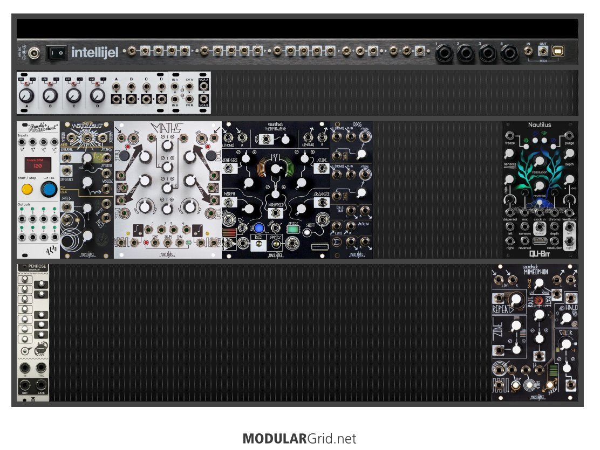The height and width of the screenshot is (450, 600).
Task: Click the Gene-Size CV jack on Morphagene
Action: pyautogui.click(x=228, y=169)
